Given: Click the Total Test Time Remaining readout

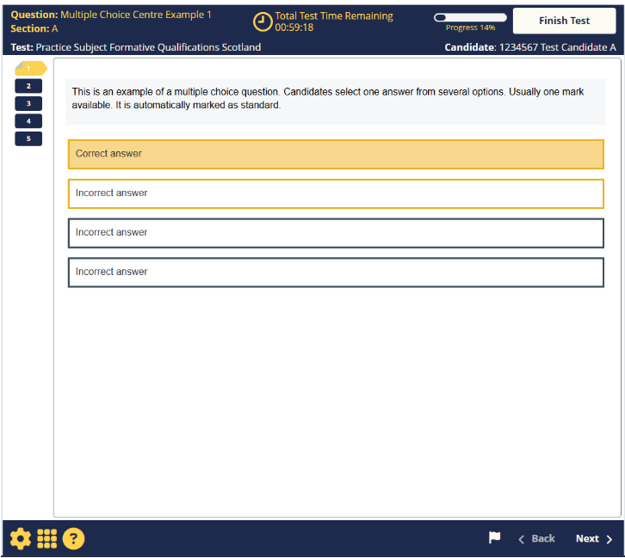Looking at the screenshot, I should [333, 21].
